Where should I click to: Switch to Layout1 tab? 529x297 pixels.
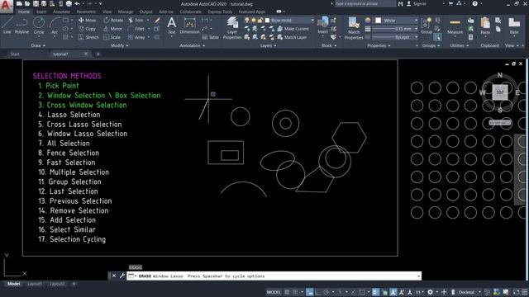(35, 284)
